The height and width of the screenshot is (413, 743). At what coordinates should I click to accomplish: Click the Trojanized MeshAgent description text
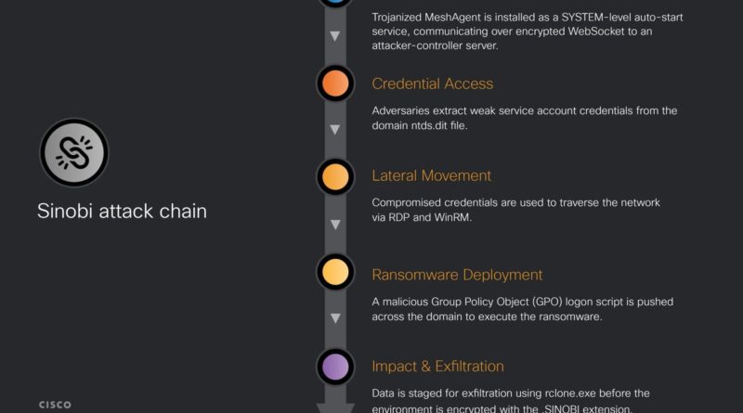(x=528, y=32)
